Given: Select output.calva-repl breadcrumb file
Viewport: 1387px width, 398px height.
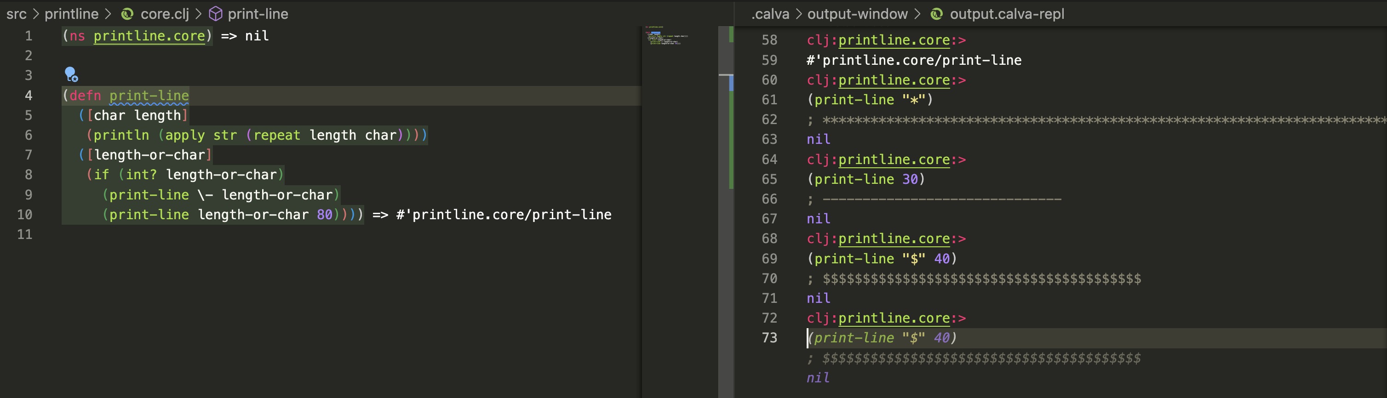Looking at the screenshot, I should click(x=1006, y=14).
